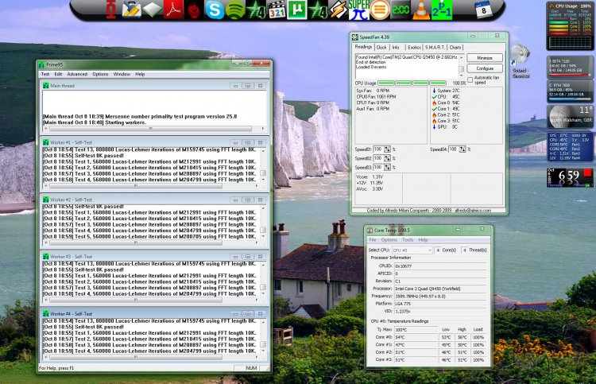Image resolution: width=596 pixels, height=384 pixels.
Task: Click the Core Temp title bar icon
Action: 370,230
